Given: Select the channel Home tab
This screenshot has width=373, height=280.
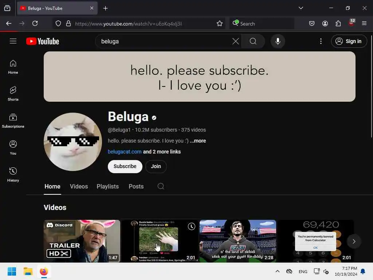Looking at the screenshot, I should (x=52, y=186).
